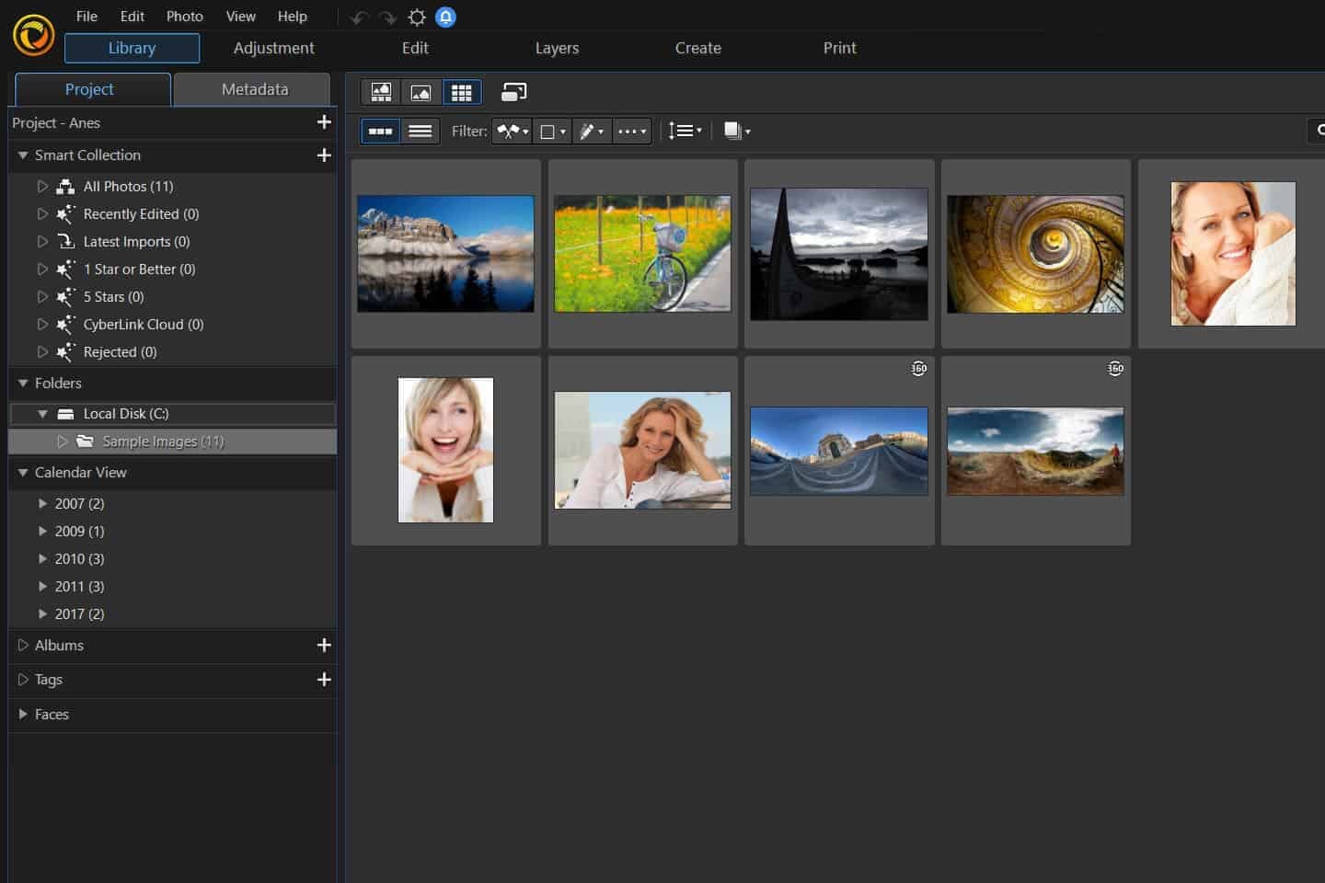Click the undo arrow icon
This screenshot has height=883, width=1325.
(360, 17)
